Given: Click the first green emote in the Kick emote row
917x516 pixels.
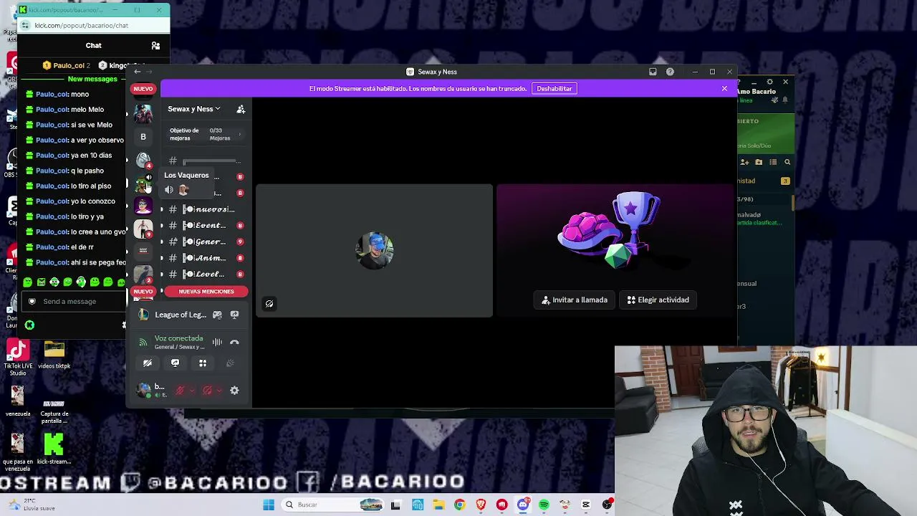Looking at the screenshot, I should [x=27, y=282].
